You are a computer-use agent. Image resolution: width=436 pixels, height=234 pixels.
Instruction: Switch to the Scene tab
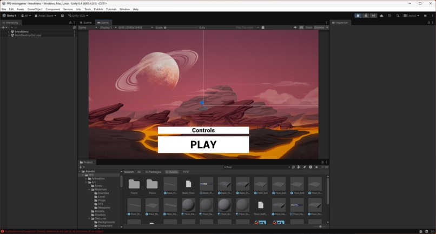pyautogui.click(x=86, y=23)
